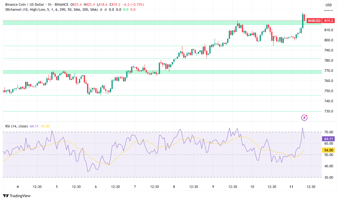Click the yellow 54.00 RSI axis label
This screenshot has height=201, width=340.
coord(328,150)
